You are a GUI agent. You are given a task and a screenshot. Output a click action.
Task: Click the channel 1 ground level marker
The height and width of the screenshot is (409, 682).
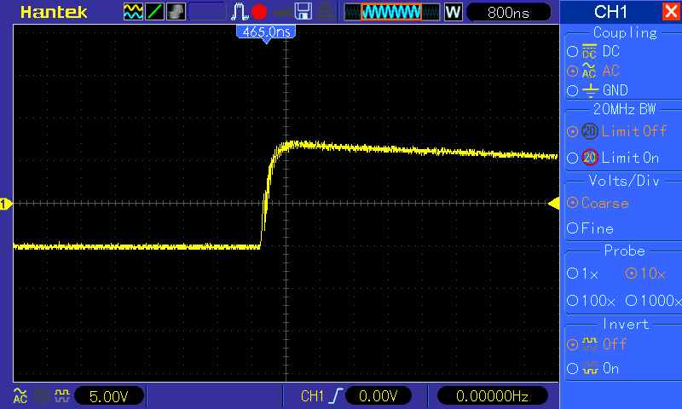coord(6,204)
